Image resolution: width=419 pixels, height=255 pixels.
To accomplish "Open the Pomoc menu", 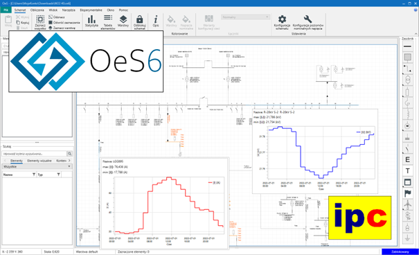I will pyautogui.click(x=123, y=10).
